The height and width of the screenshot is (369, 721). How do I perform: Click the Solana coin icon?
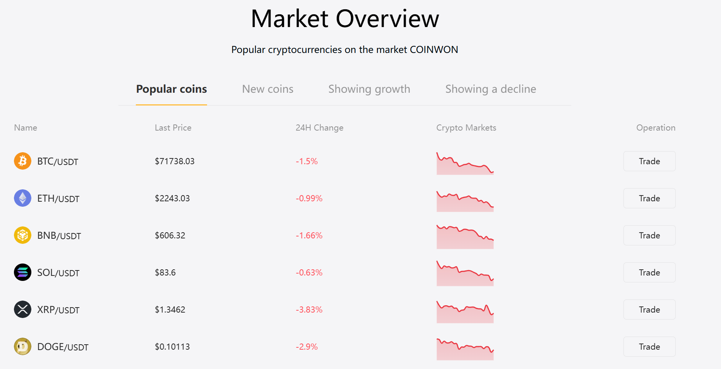[x=22, y=272]
